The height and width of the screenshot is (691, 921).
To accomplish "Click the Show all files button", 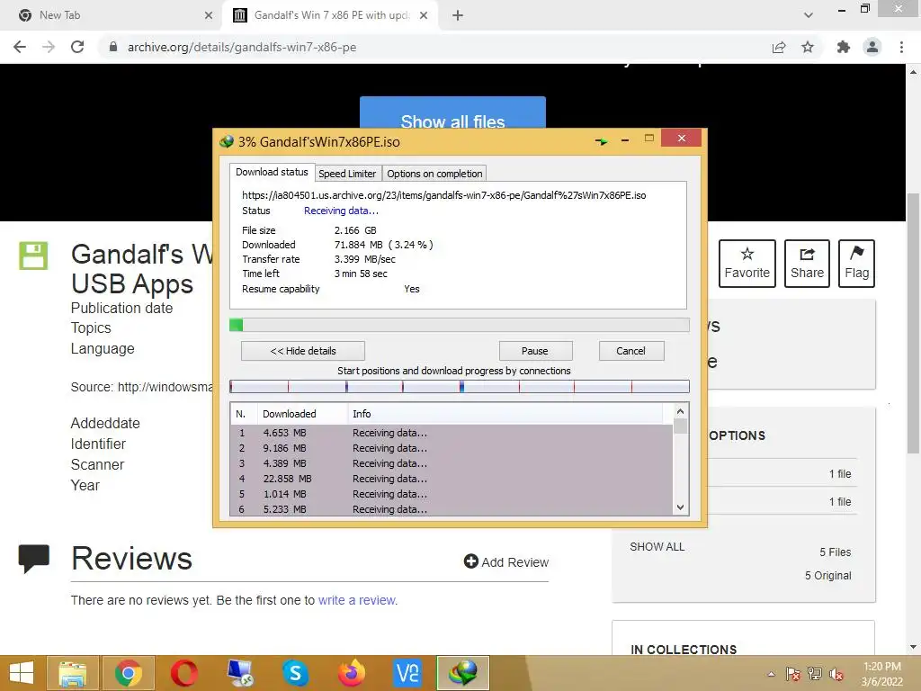I will (x=452, y=113).
